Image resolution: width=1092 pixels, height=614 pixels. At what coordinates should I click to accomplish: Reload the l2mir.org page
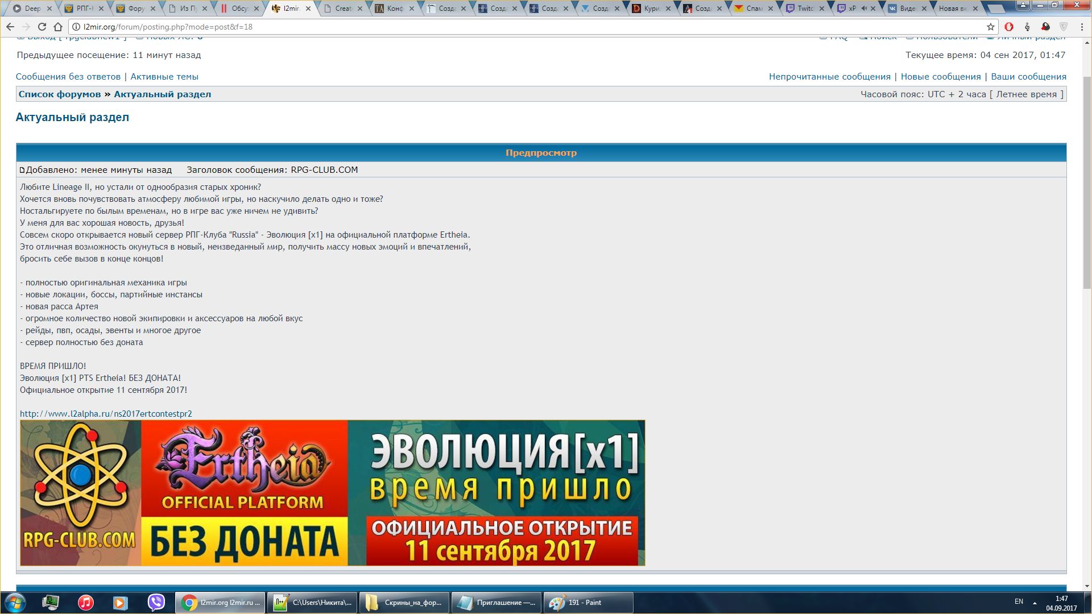point(42,27)
